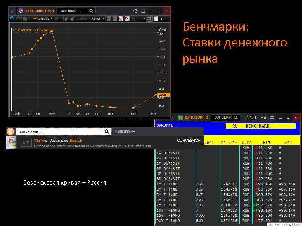Click the link/export icon in quote window title bar
Screen dimensions: 302x226
point(264,118)
